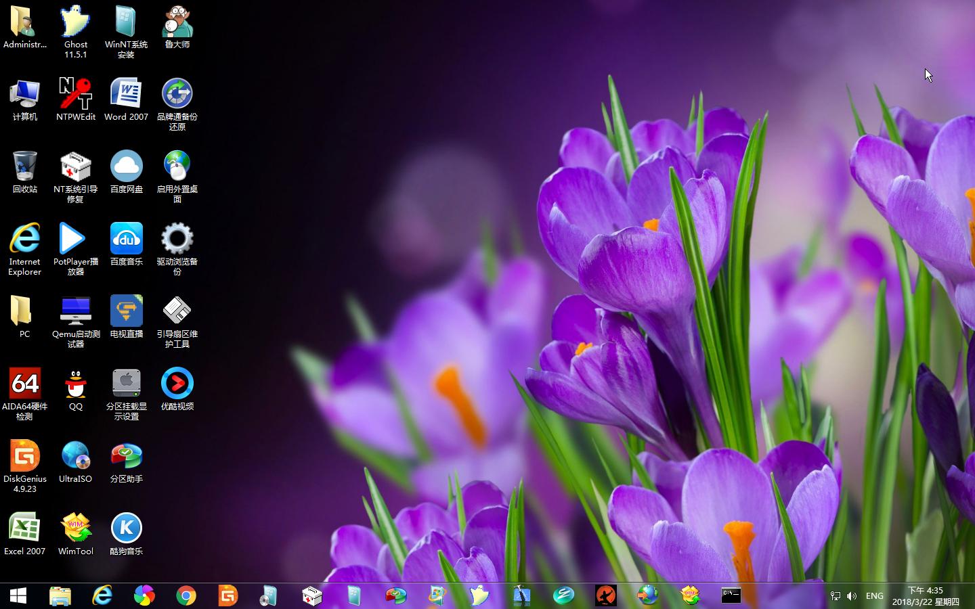Open WimTool from the taskbar
This screenshot has width=975, height=609.
coord(690,595)
